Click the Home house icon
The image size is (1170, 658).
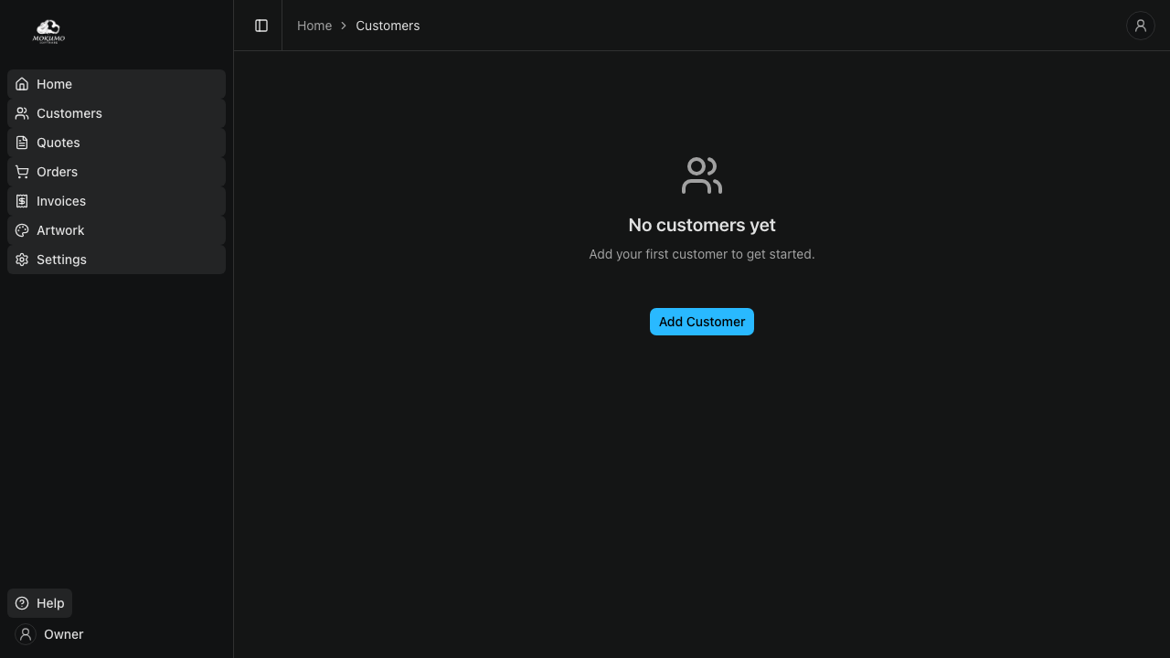point(22,84)
